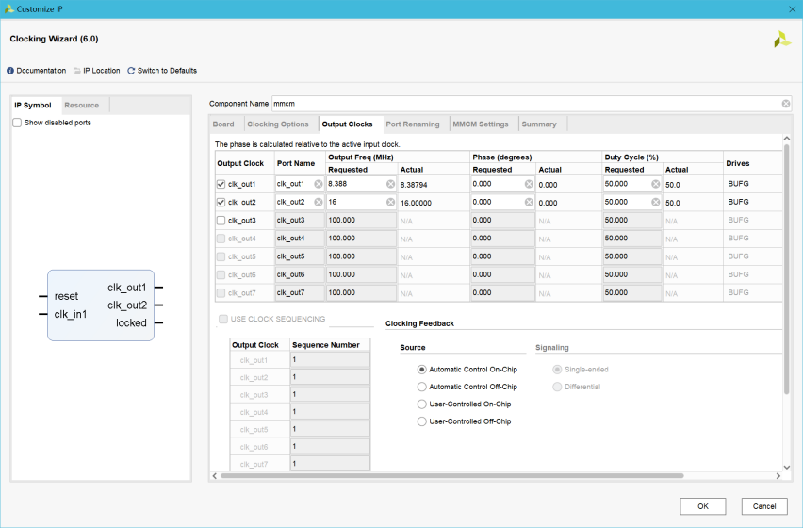The width and height of the screenshot is (803, 528).
Task: Open the Documentation link
Action: coord(41,71)
